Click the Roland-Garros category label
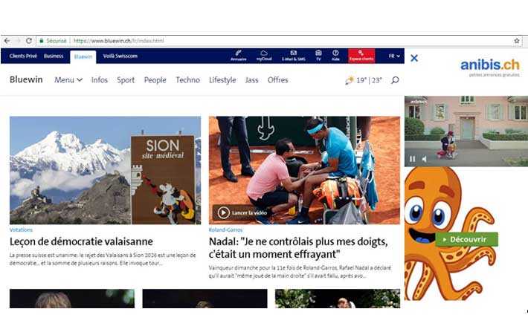Image resolution: width=528 pixels, height=332 pixels. 225,230
